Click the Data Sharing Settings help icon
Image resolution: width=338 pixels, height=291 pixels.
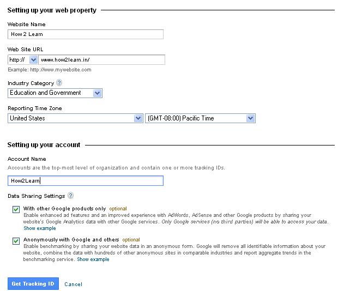pyautogui.click(x=70, y=196)
